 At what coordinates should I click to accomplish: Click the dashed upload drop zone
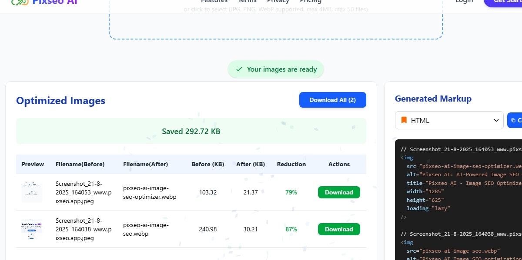[276, 20]
